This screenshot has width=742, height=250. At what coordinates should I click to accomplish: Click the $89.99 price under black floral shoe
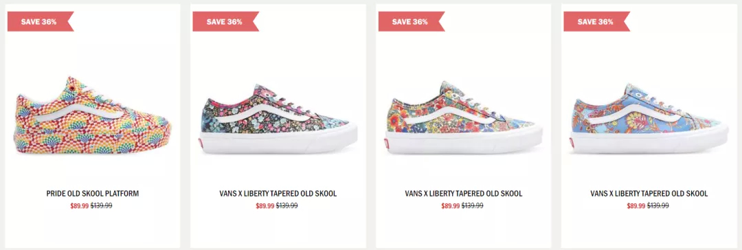(265, 206)
